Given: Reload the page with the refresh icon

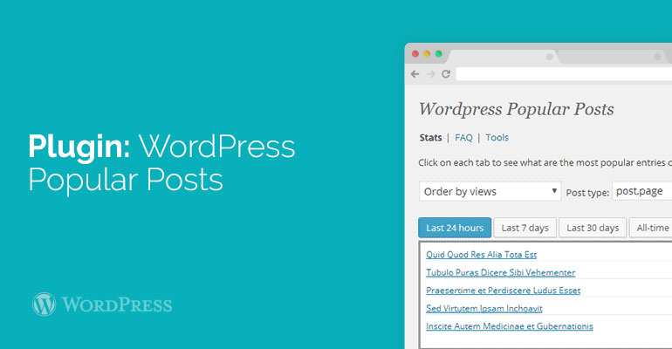Looking at the screenshot, I should tap(446, 74).
